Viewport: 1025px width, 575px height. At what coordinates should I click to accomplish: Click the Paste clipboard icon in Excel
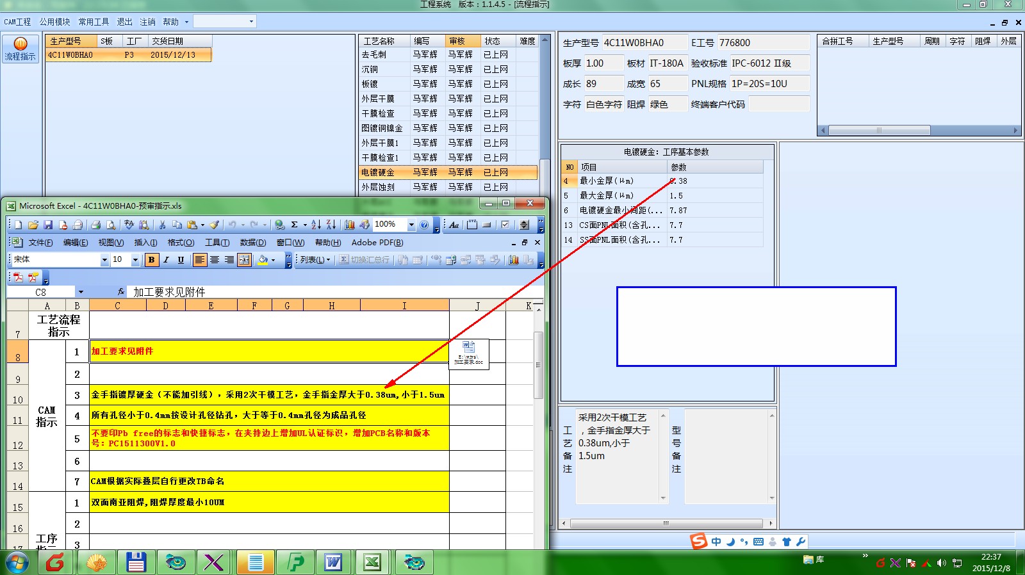pos(192,225)
